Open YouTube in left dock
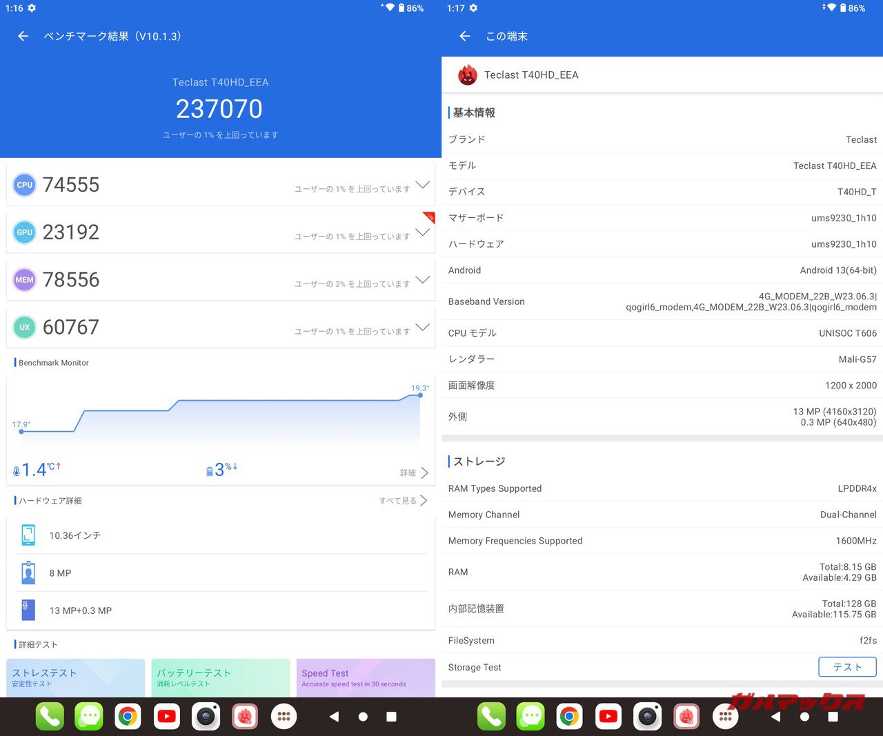883x736 pixels. (x=166, y=717)
